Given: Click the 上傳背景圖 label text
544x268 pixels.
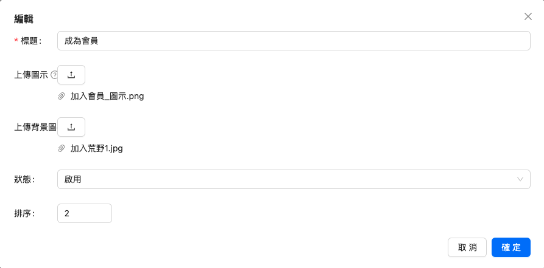Looking at the screenshot, I should (35, 127).
